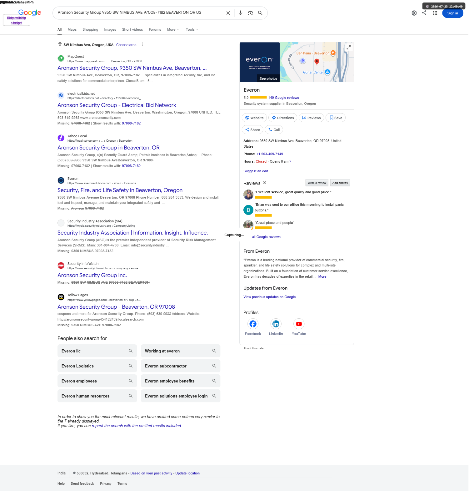Click the Choose area link
474x491 pixels.
(126, 45)
